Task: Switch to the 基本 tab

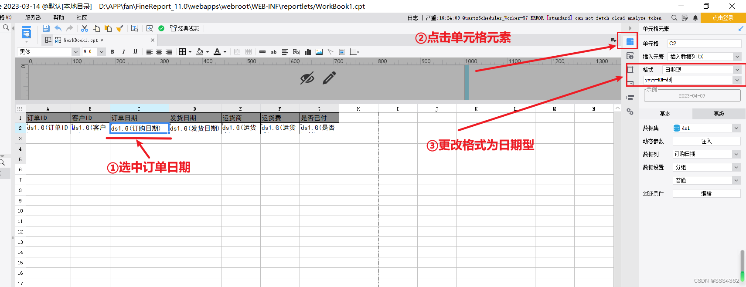Action: [665, 114]
